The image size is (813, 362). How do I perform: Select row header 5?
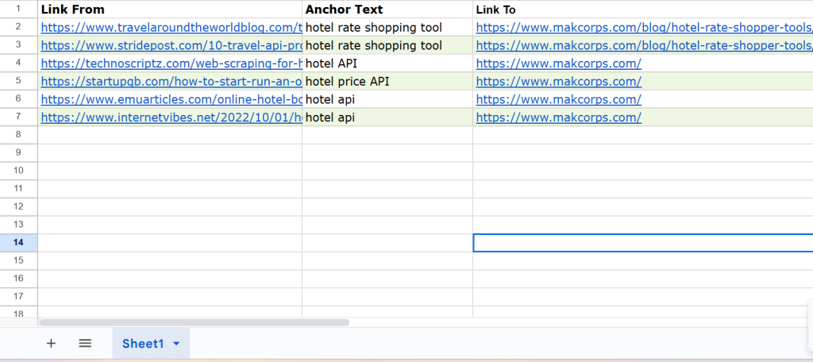[x=19, y=82]
